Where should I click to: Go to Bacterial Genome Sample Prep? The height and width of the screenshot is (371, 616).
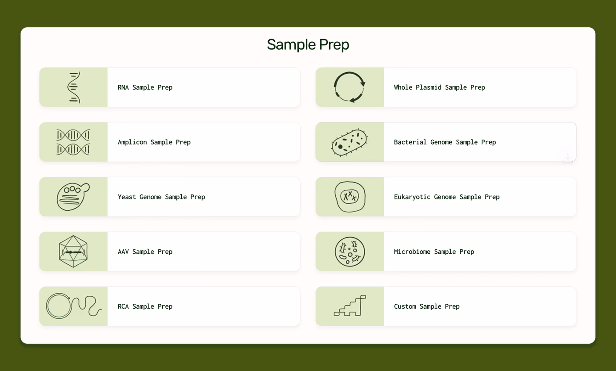[x=445, y=142]
